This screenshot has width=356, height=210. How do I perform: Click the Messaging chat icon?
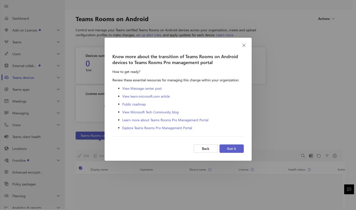[6, 113]
